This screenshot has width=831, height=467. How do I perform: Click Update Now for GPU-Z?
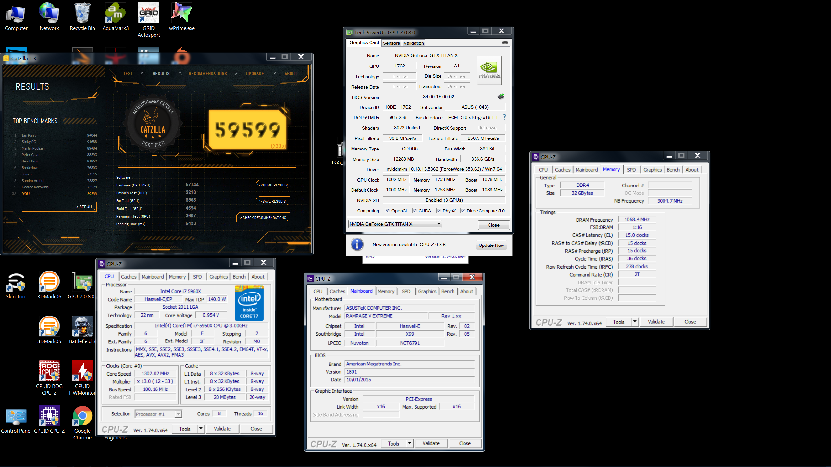491,245
